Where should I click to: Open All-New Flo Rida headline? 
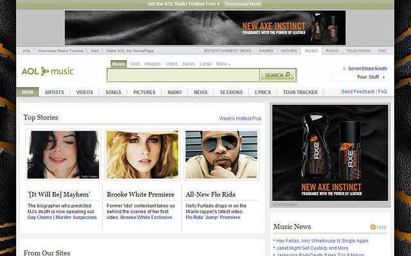point(211,195)
